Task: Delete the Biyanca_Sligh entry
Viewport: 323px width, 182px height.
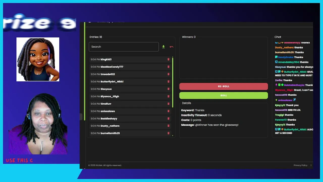Action: tap(169, 96)
